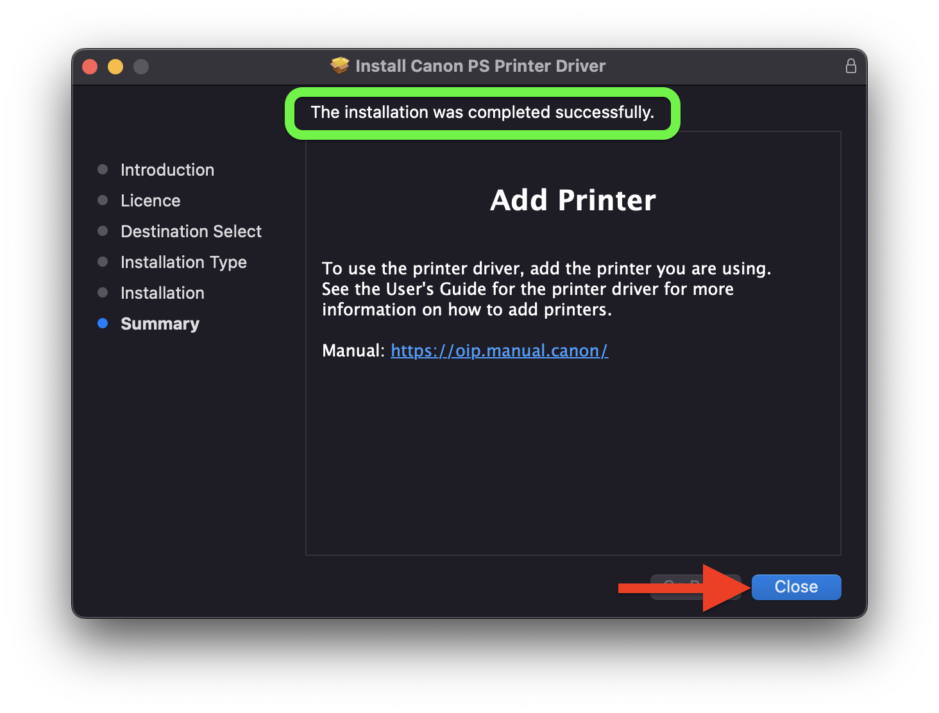
Task: Click the highlighted Summary step label
Action: tap(160, 324)
